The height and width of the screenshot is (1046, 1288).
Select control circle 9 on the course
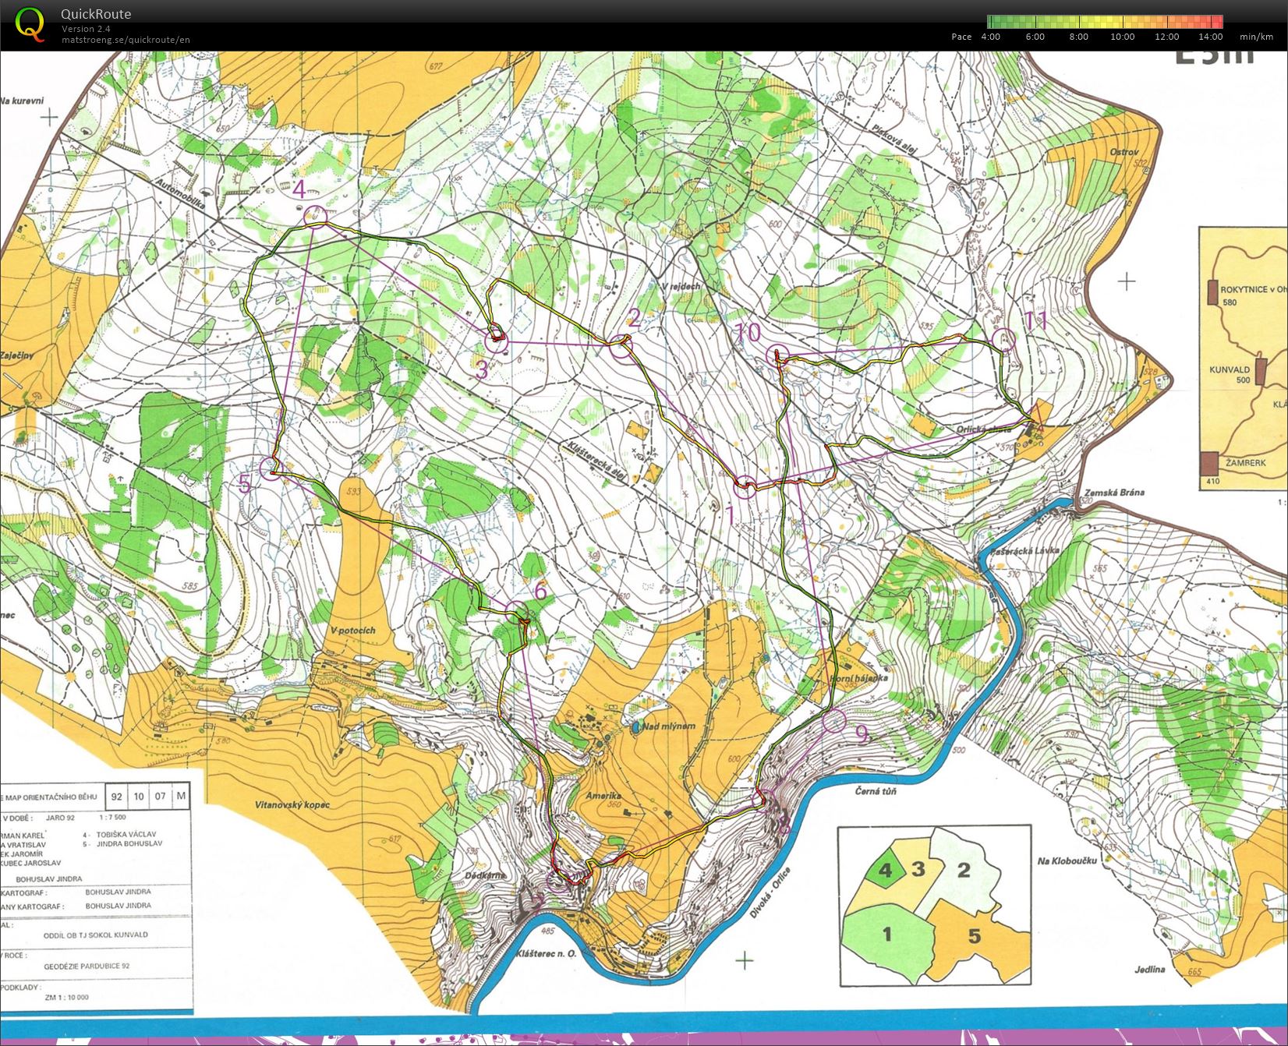(834, 720)
